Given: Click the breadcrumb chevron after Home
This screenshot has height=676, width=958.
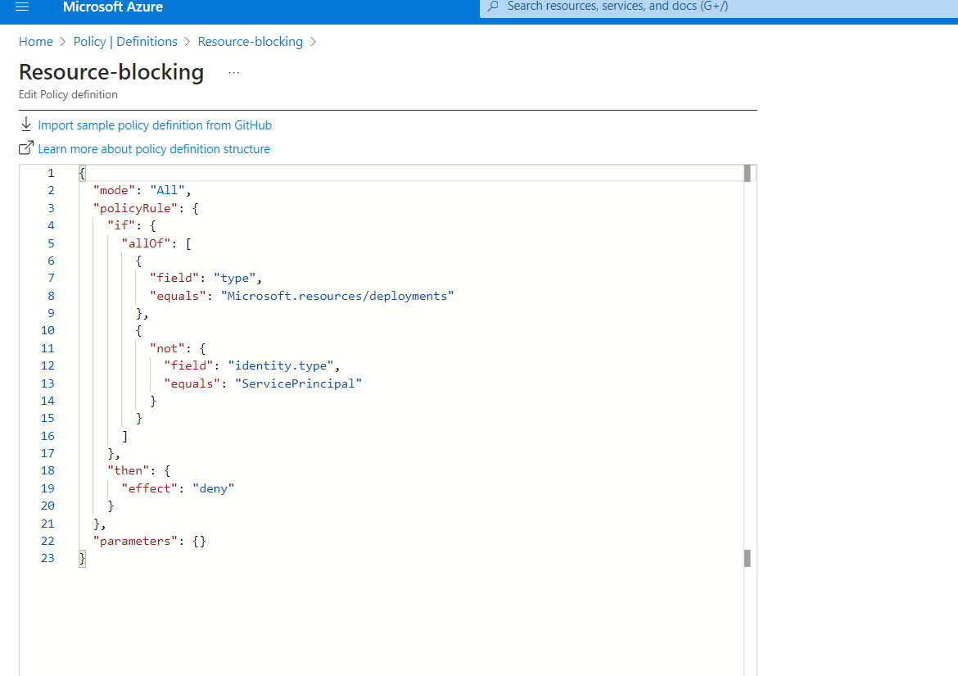Looking at the screenshot, I should [63, 42].
